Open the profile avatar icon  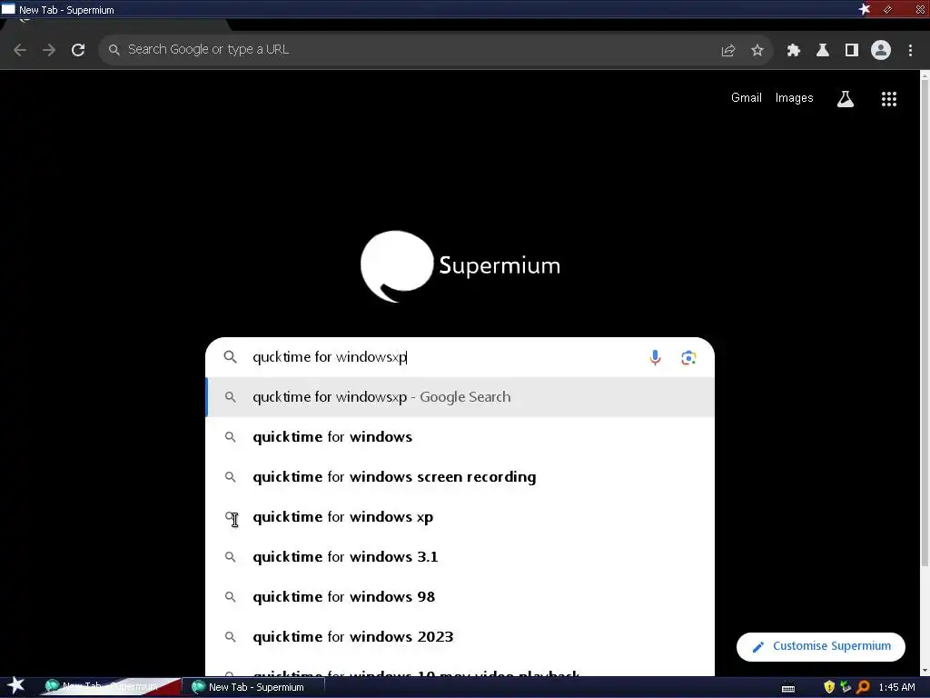coord(881,51)
